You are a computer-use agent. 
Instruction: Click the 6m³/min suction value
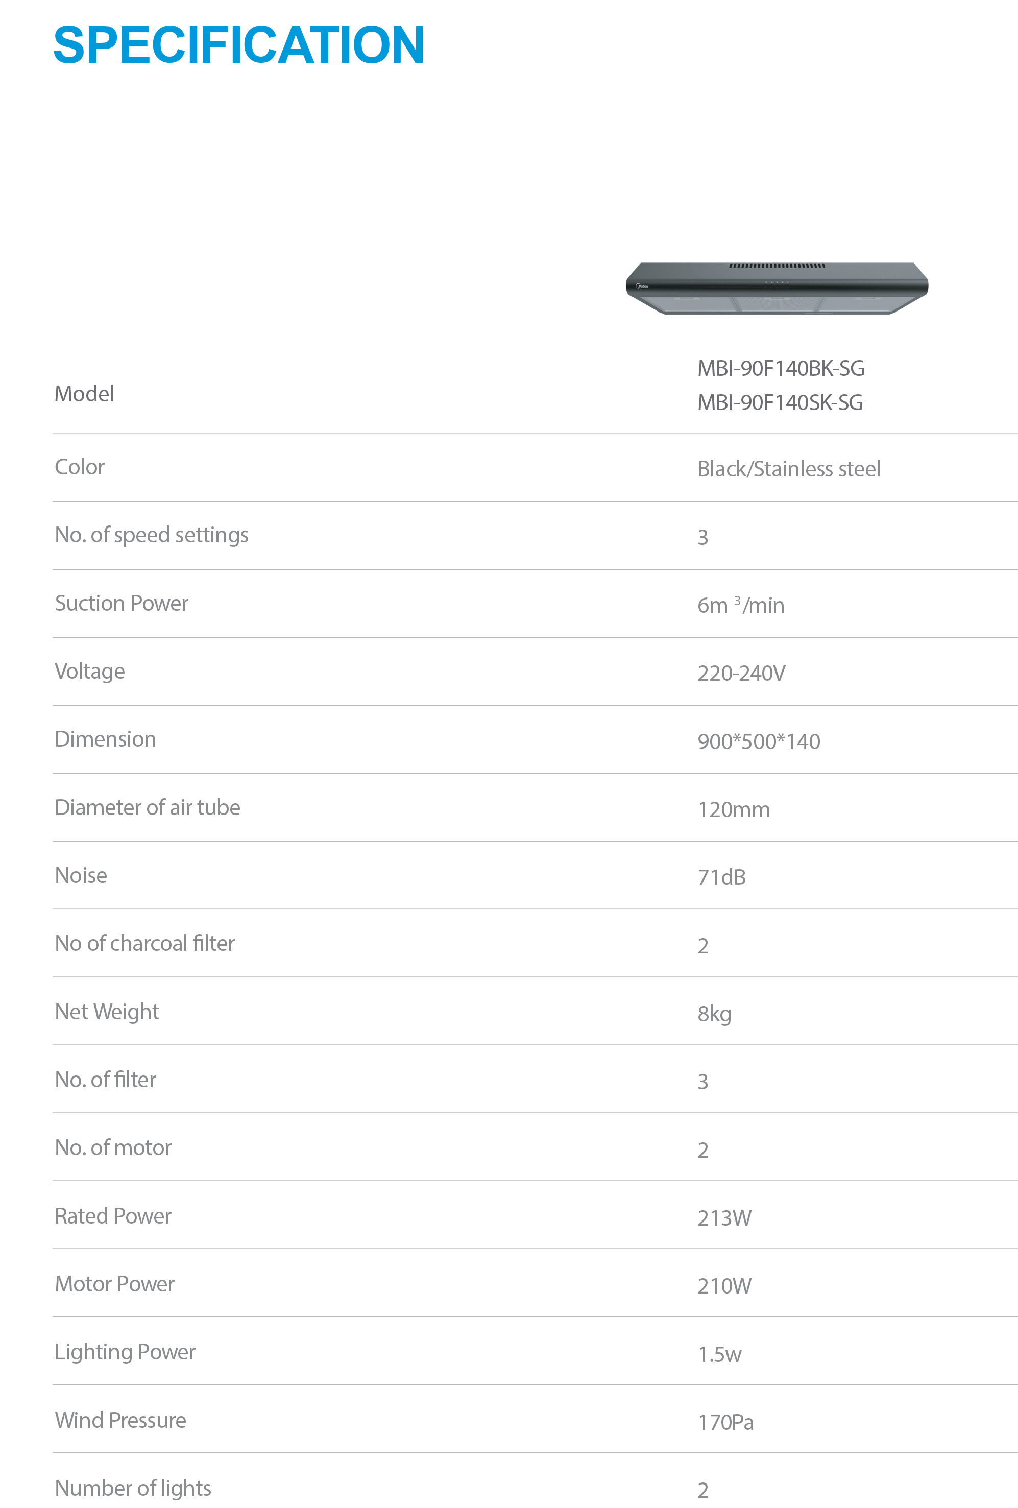point(740,606)
